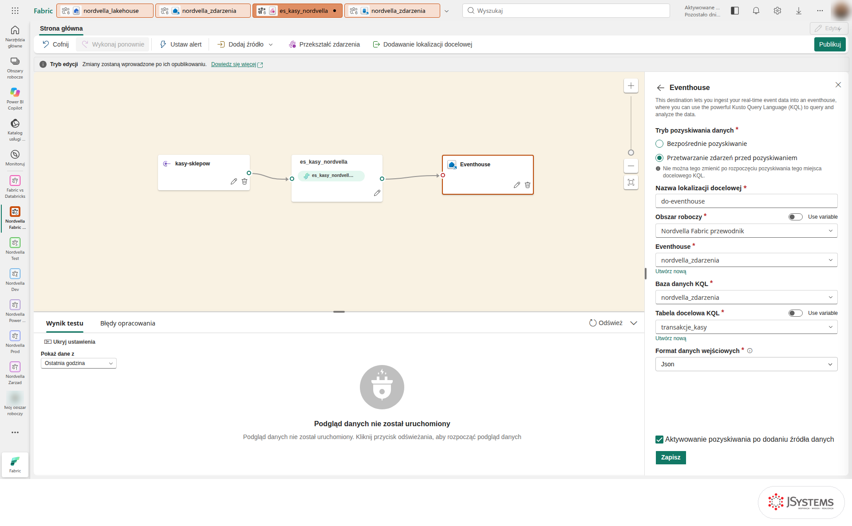Click the Nazwa lokalizacji docelowej field
This screenshot has width=852, height=526.
(746, 201)
